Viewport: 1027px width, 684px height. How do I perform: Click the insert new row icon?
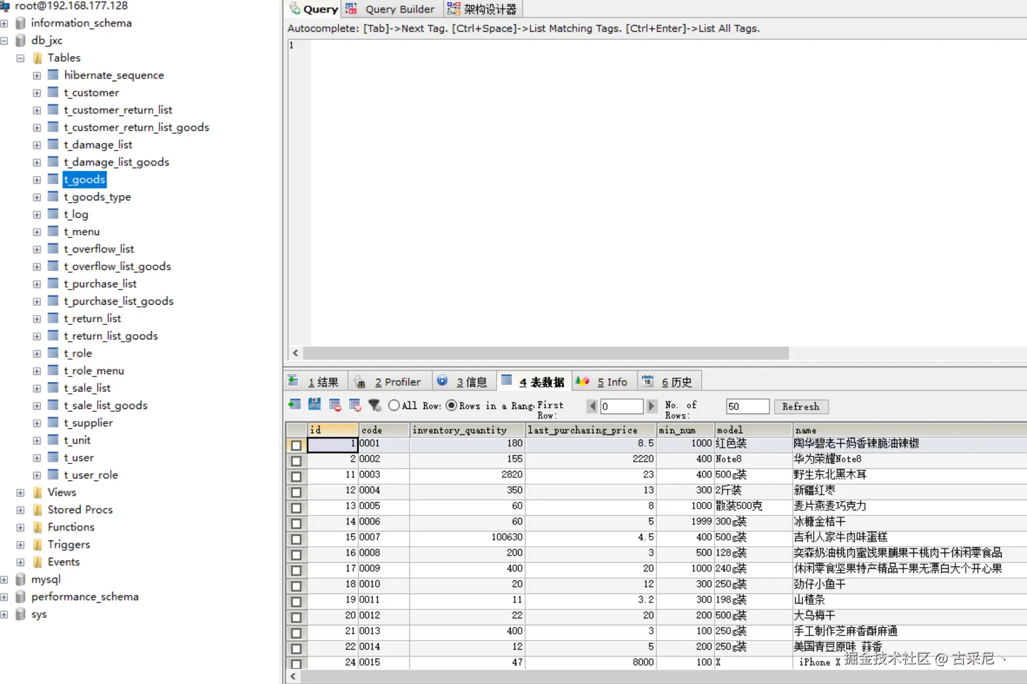pos(294,405)
